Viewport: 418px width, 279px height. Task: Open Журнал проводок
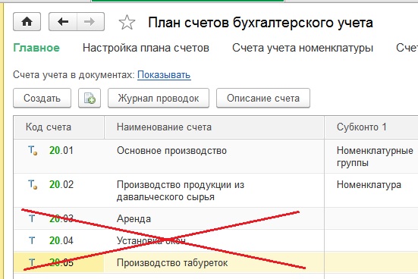coord(159,98)
